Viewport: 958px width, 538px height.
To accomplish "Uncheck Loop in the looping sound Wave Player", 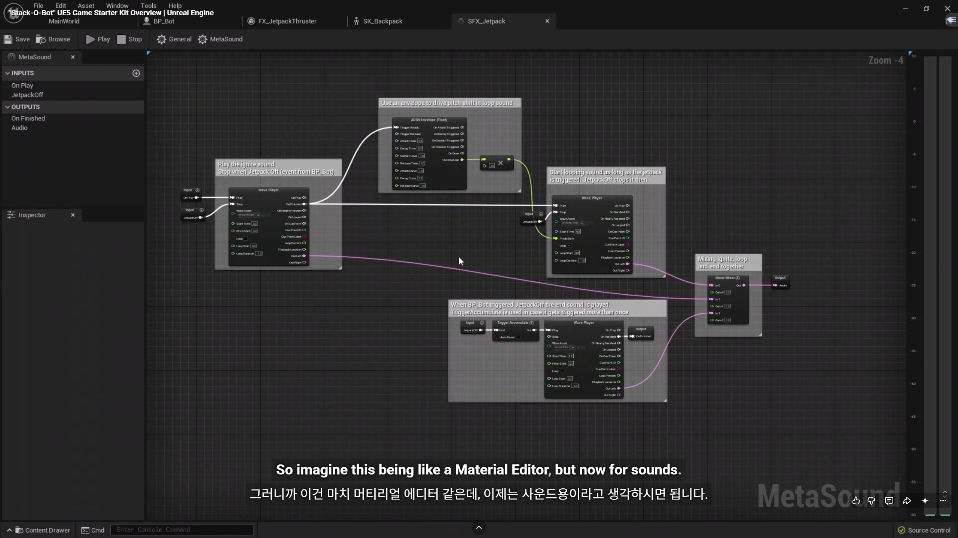I will coord(569,245).
